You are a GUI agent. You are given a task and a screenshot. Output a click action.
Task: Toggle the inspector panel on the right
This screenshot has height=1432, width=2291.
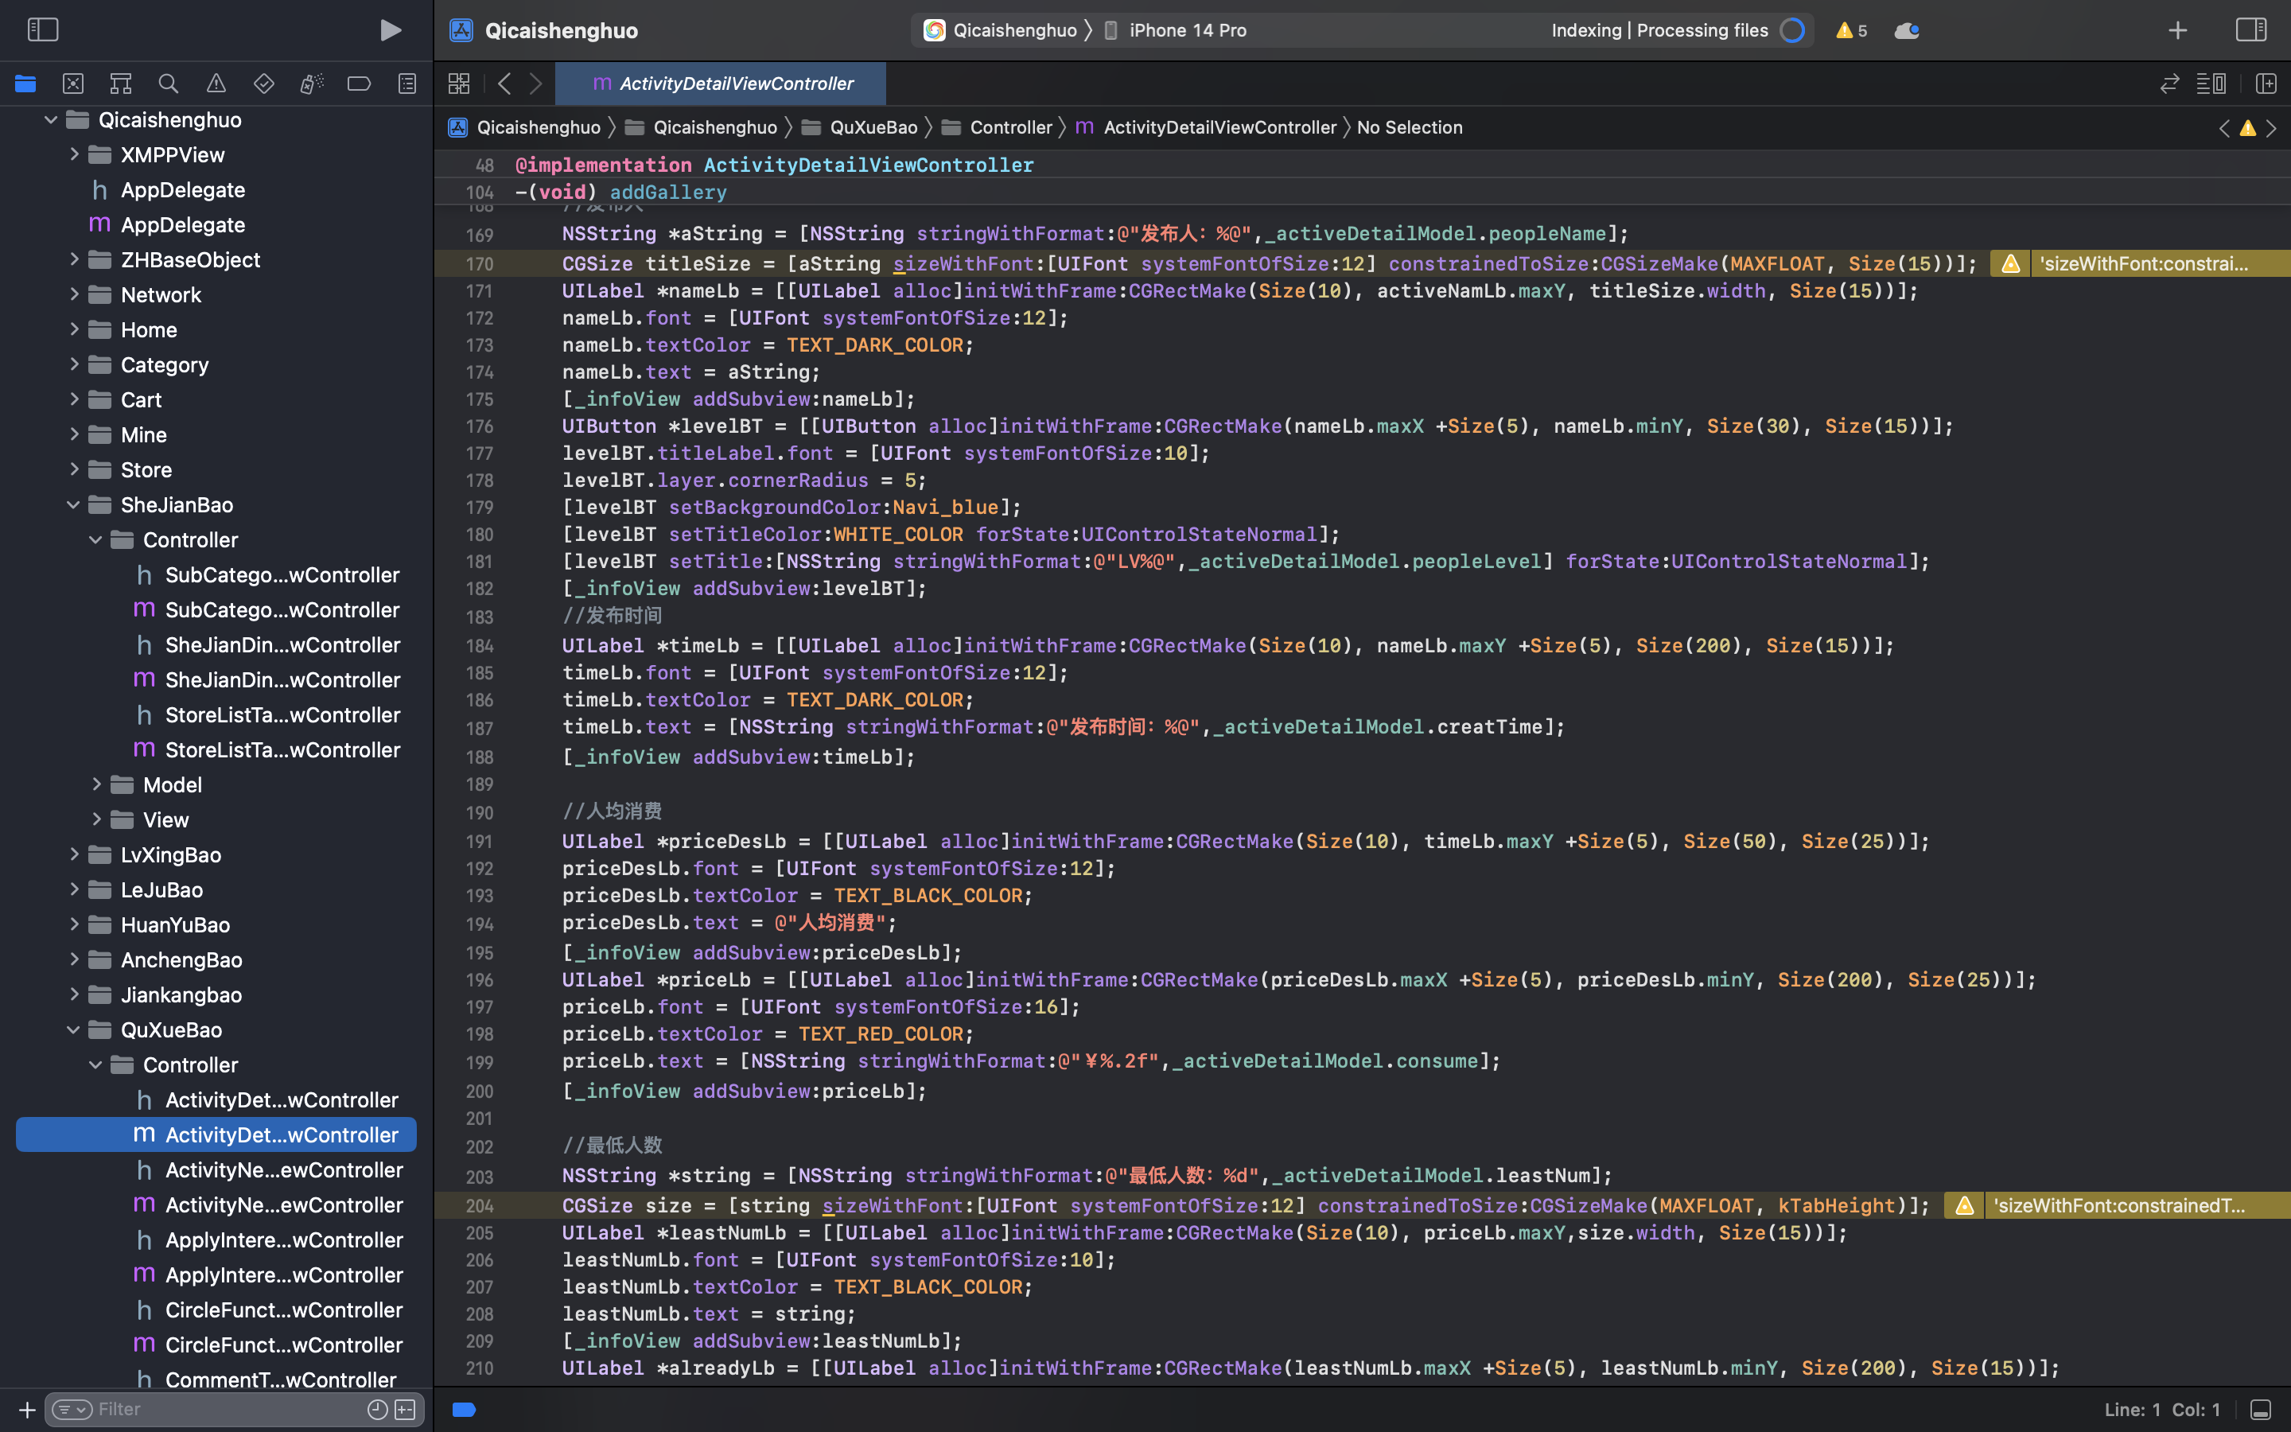2250,29
